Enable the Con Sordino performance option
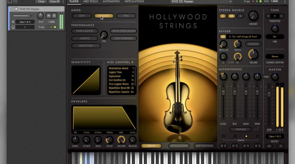Screen dimensions: 295x164 coord(123,38)
